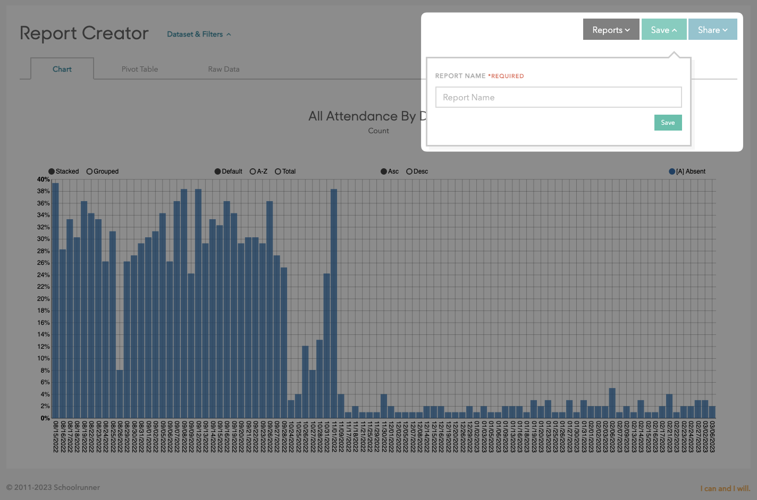
Task: Select the Default sort option
Action: (x=217, y=171)
